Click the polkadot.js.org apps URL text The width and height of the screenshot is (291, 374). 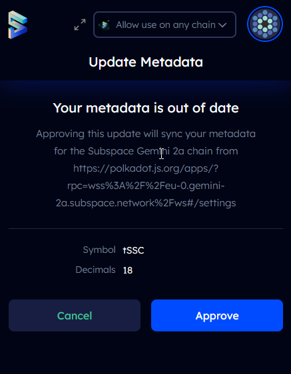[146, 168]
